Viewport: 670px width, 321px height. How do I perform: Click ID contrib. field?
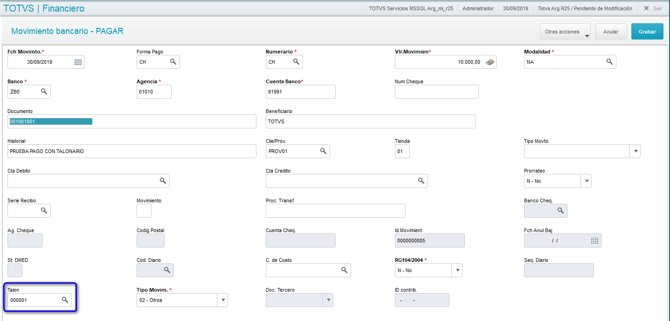click(x=422, y=300)
